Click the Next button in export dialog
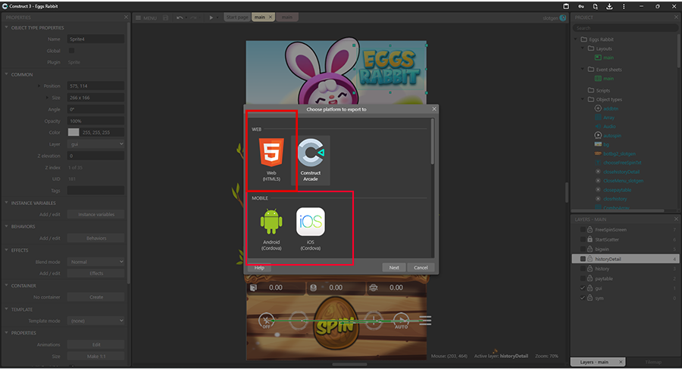The width and height of the screenshot is (682, 370). coord(394,268)
